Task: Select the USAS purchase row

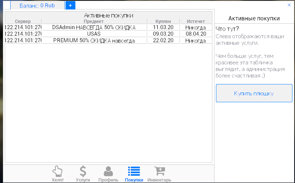Action: point(94,34)
